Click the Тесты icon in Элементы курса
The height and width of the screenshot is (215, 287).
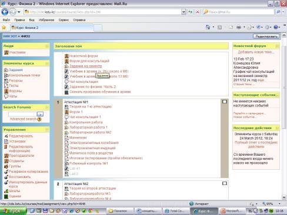pyautogui.click(x=6, y=86)
